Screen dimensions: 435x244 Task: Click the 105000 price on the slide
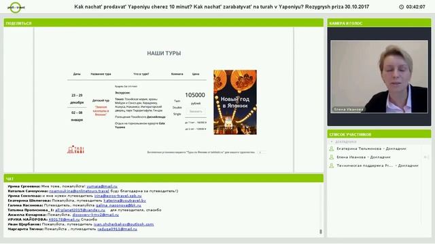coord(195,95)
